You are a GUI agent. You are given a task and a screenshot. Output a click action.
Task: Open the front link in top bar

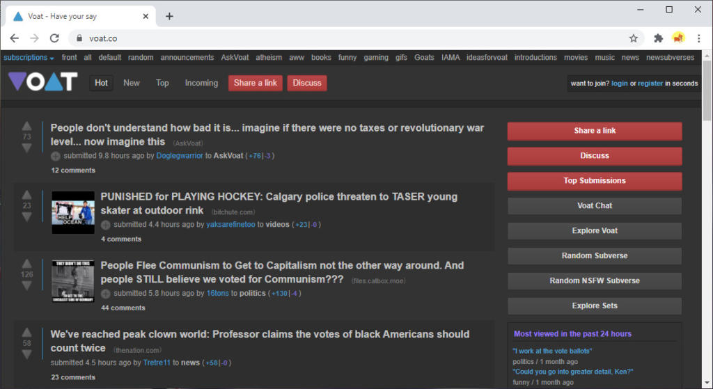pyautogui.click(x=69, y=57)
